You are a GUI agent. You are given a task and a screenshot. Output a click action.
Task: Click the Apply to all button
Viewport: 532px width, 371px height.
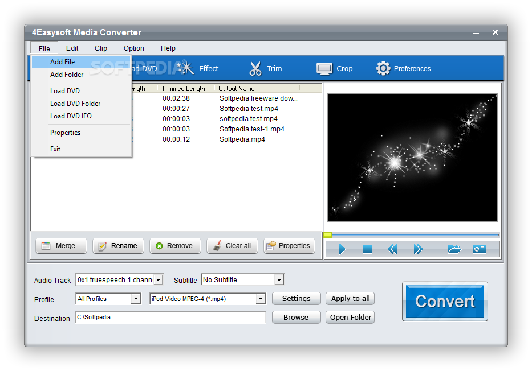[350, 299]
